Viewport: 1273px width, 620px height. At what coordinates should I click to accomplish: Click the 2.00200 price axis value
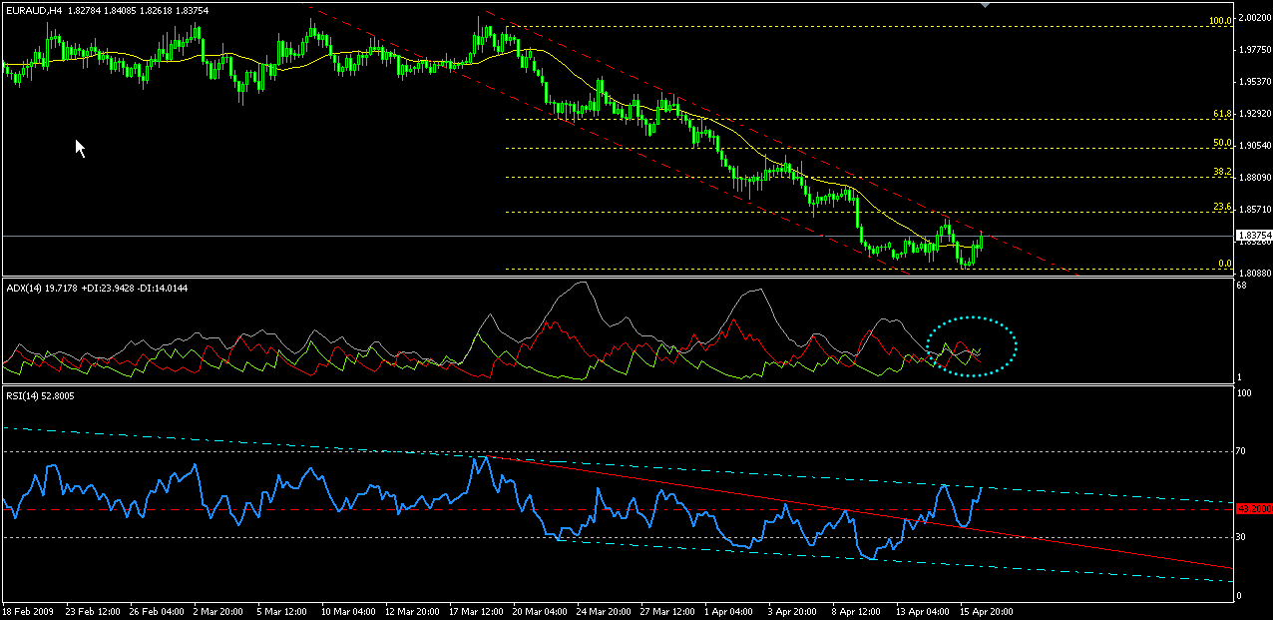1253,19
